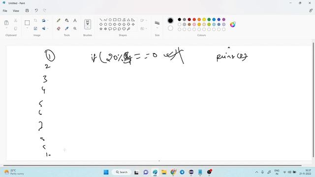
Task: Select the Magnifier zoom tool
Action: [x=75, y=29]
